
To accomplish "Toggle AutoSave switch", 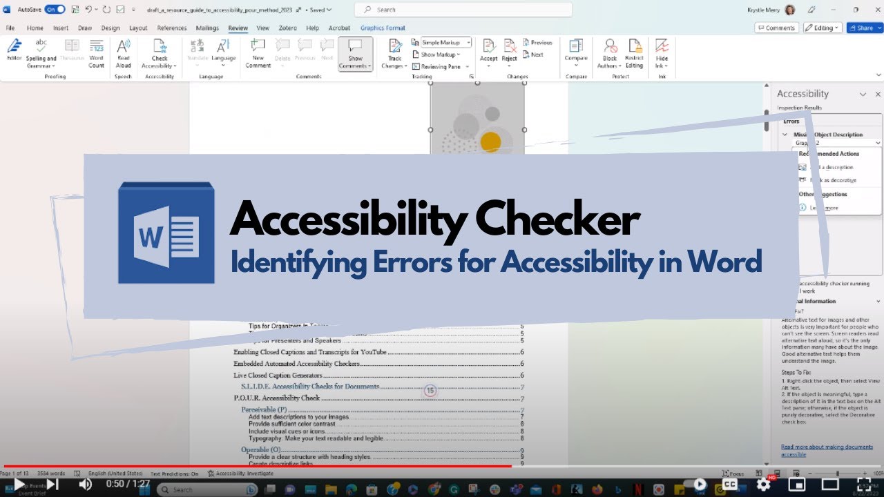I will [x=55, y=10].
